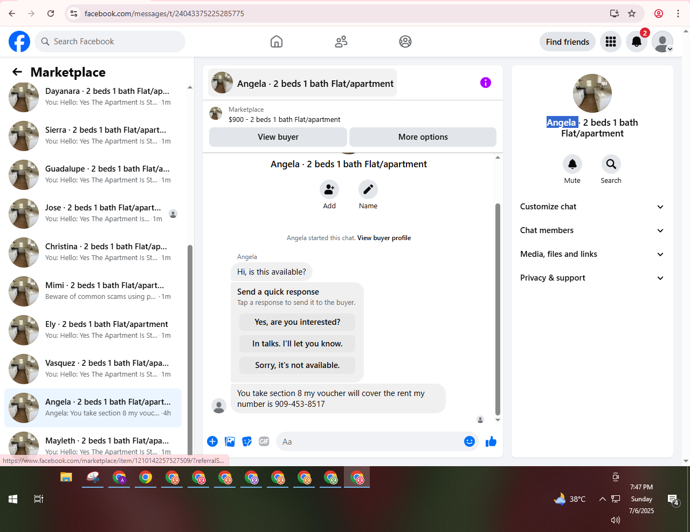Image resolution: width=690 pixels, height=532 pixels.
Task: Expand Privacy & support section
Action: (592, 278)
